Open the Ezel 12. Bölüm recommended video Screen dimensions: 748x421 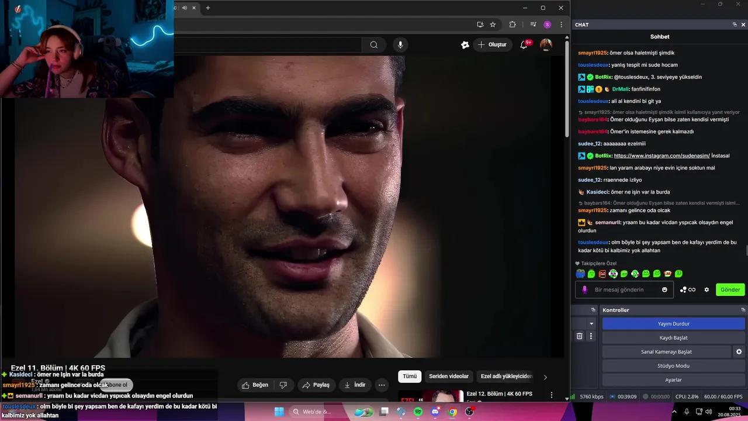pos(500,394)
